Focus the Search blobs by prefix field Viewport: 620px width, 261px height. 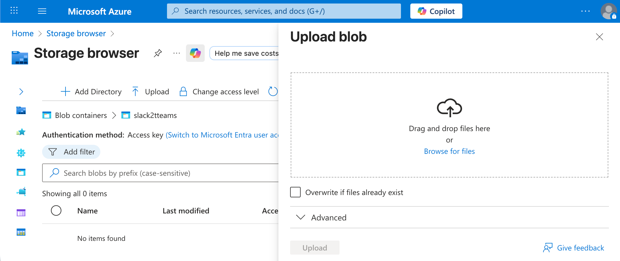[160, 173]
